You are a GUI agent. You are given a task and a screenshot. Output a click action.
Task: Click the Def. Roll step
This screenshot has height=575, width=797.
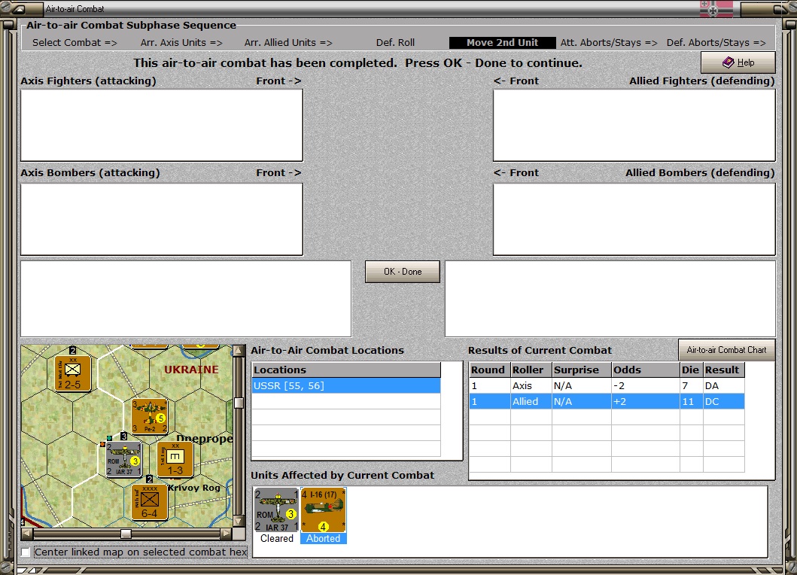pos(395,43)
